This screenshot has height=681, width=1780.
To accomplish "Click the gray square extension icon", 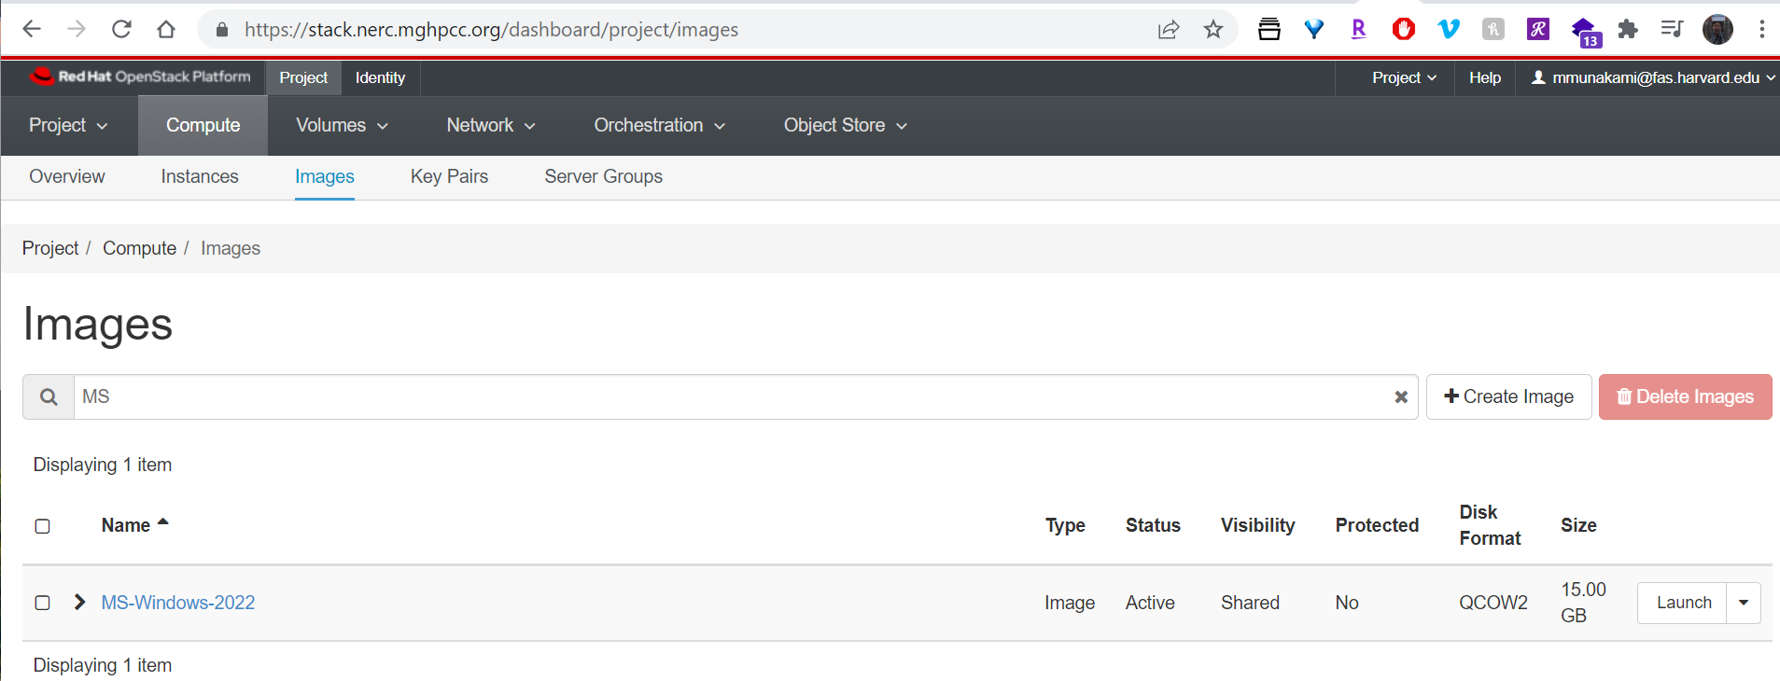I will tap(1493, 29).
